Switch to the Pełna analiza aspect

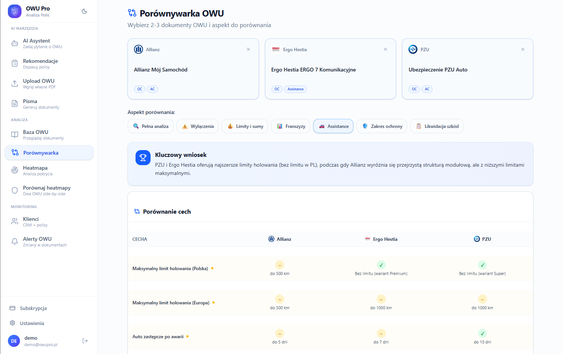point(151,126)
